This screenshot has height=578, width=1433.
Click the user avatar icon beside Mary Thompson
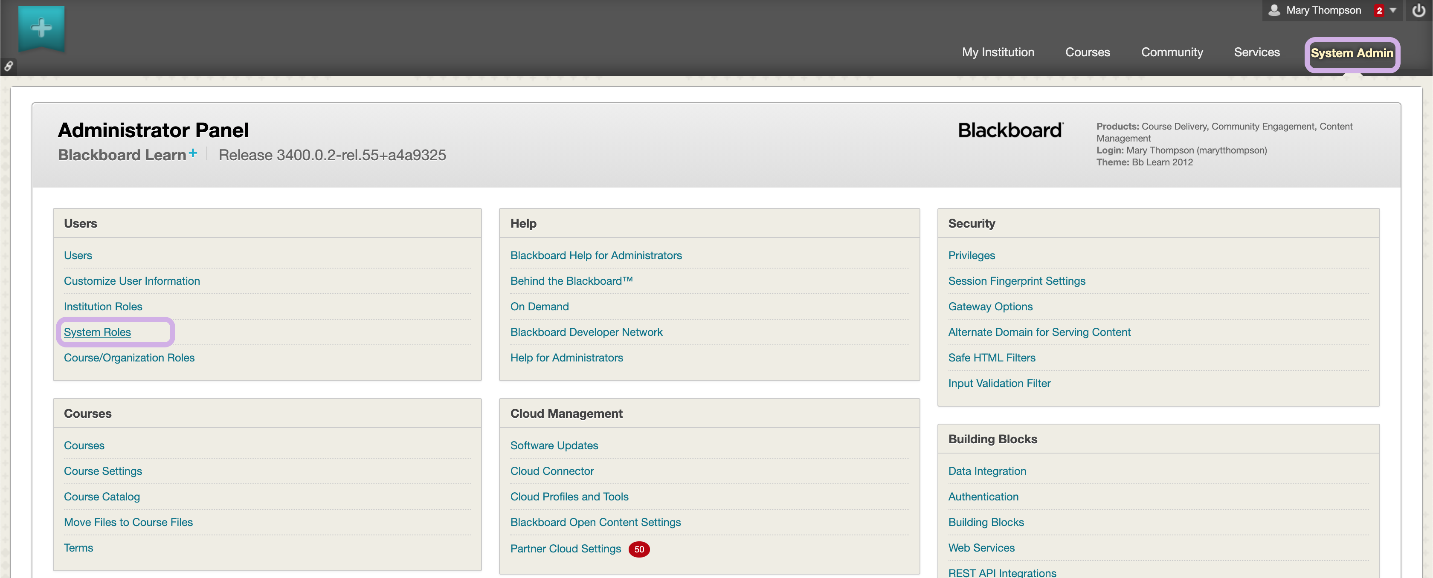(x=1274, y=10)
